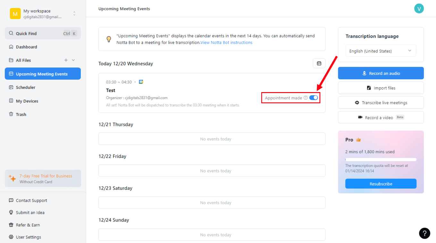Click the plus icon next to All Files
The width and height of the screenshot is (436, 243).
pos(66,60)
